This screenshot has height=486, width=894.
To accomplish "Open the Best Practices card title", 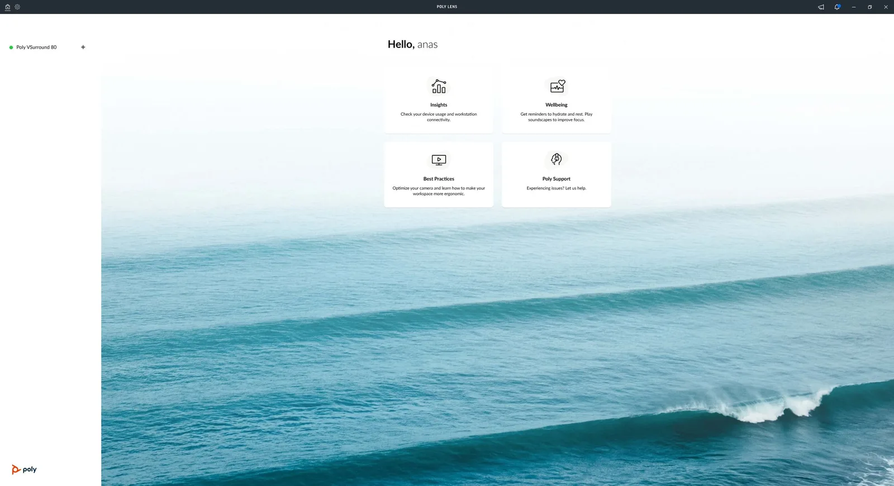I will coord(439,179).
